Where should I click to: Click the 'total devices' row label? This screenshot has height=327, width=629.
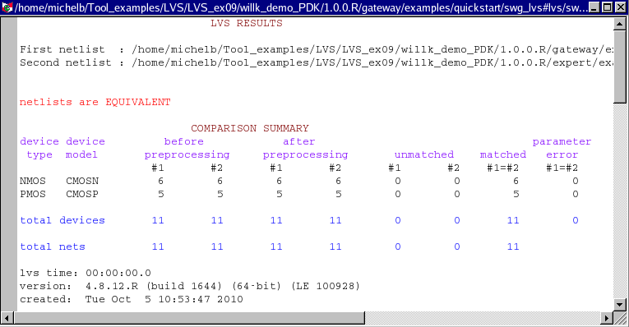click(62, 220)
